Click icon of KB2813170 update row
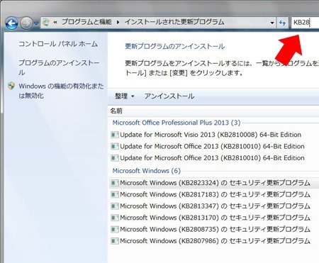The width and height of the screenshot is (319, 263). [115, 218]
